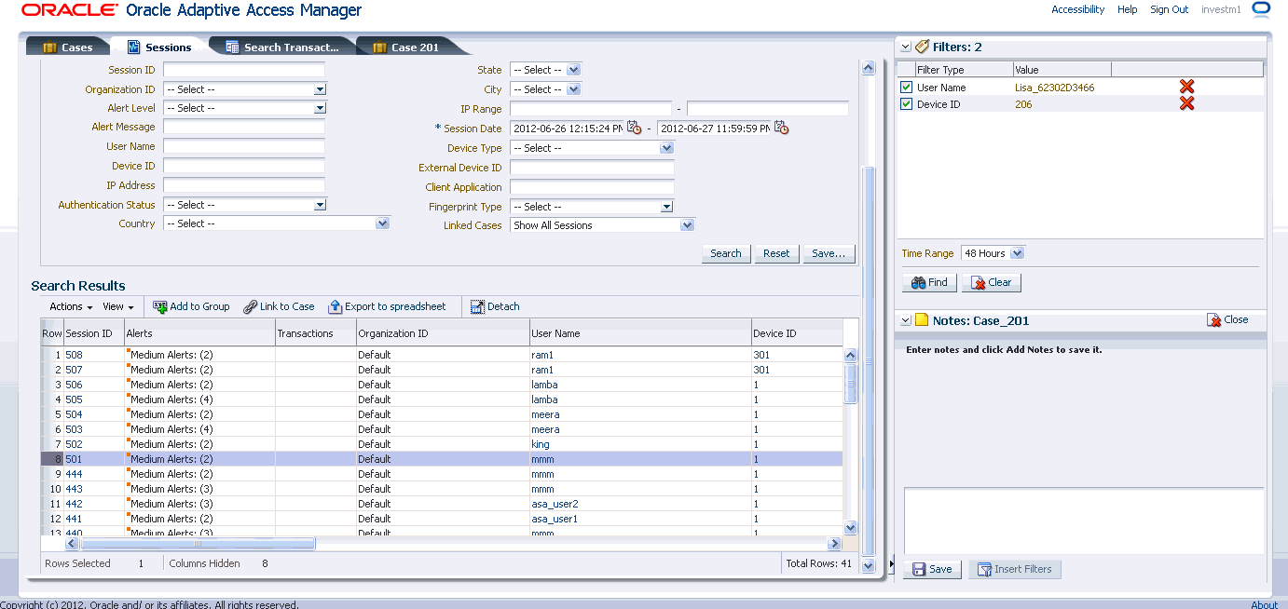Click Sign Out
This screenshot has height=609, width=1288.
[1169, 9]
